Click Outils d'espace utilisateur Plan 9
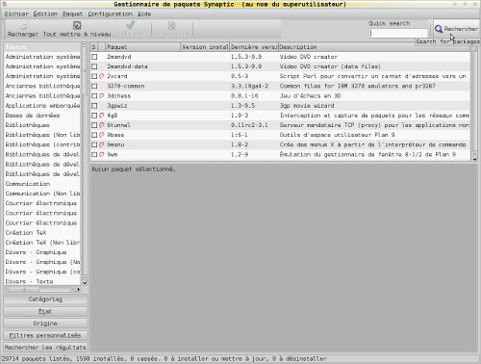 [337, 135]
